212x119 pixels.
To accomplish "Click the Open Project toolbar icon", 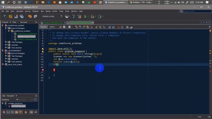I will pos(16,17).
